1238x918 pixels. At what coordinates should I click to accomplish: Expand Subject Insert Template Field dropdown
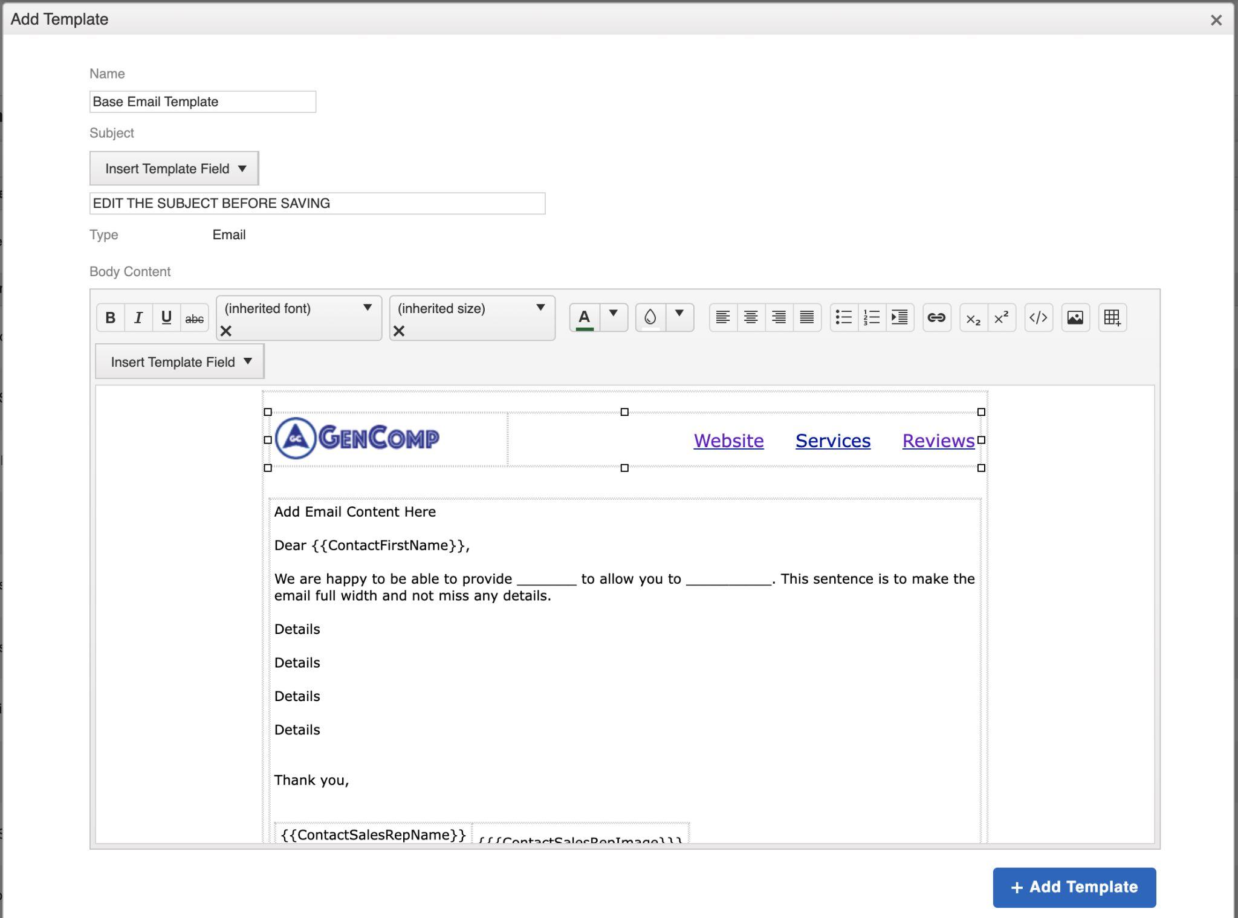click(x=174, y=169)
